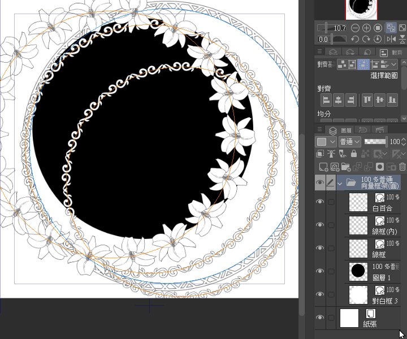Click the zoom out icon in Navigator

click(x=355, y=28)
